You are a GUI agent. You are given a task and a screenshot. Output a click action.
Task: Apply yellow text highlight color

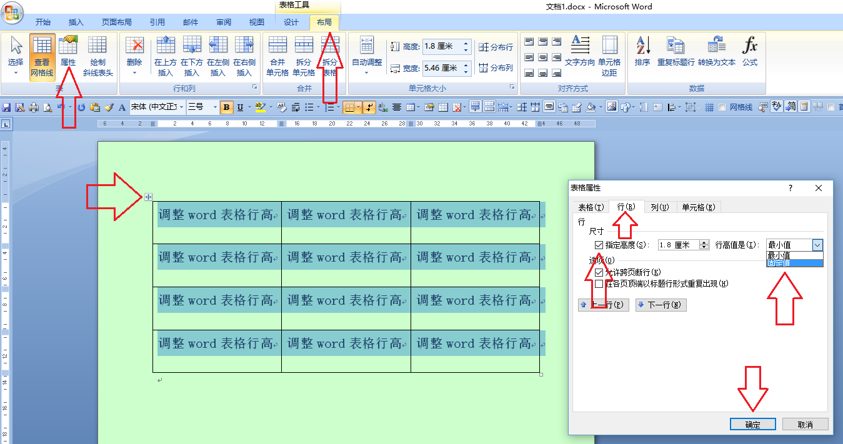(x=261, y=107)
